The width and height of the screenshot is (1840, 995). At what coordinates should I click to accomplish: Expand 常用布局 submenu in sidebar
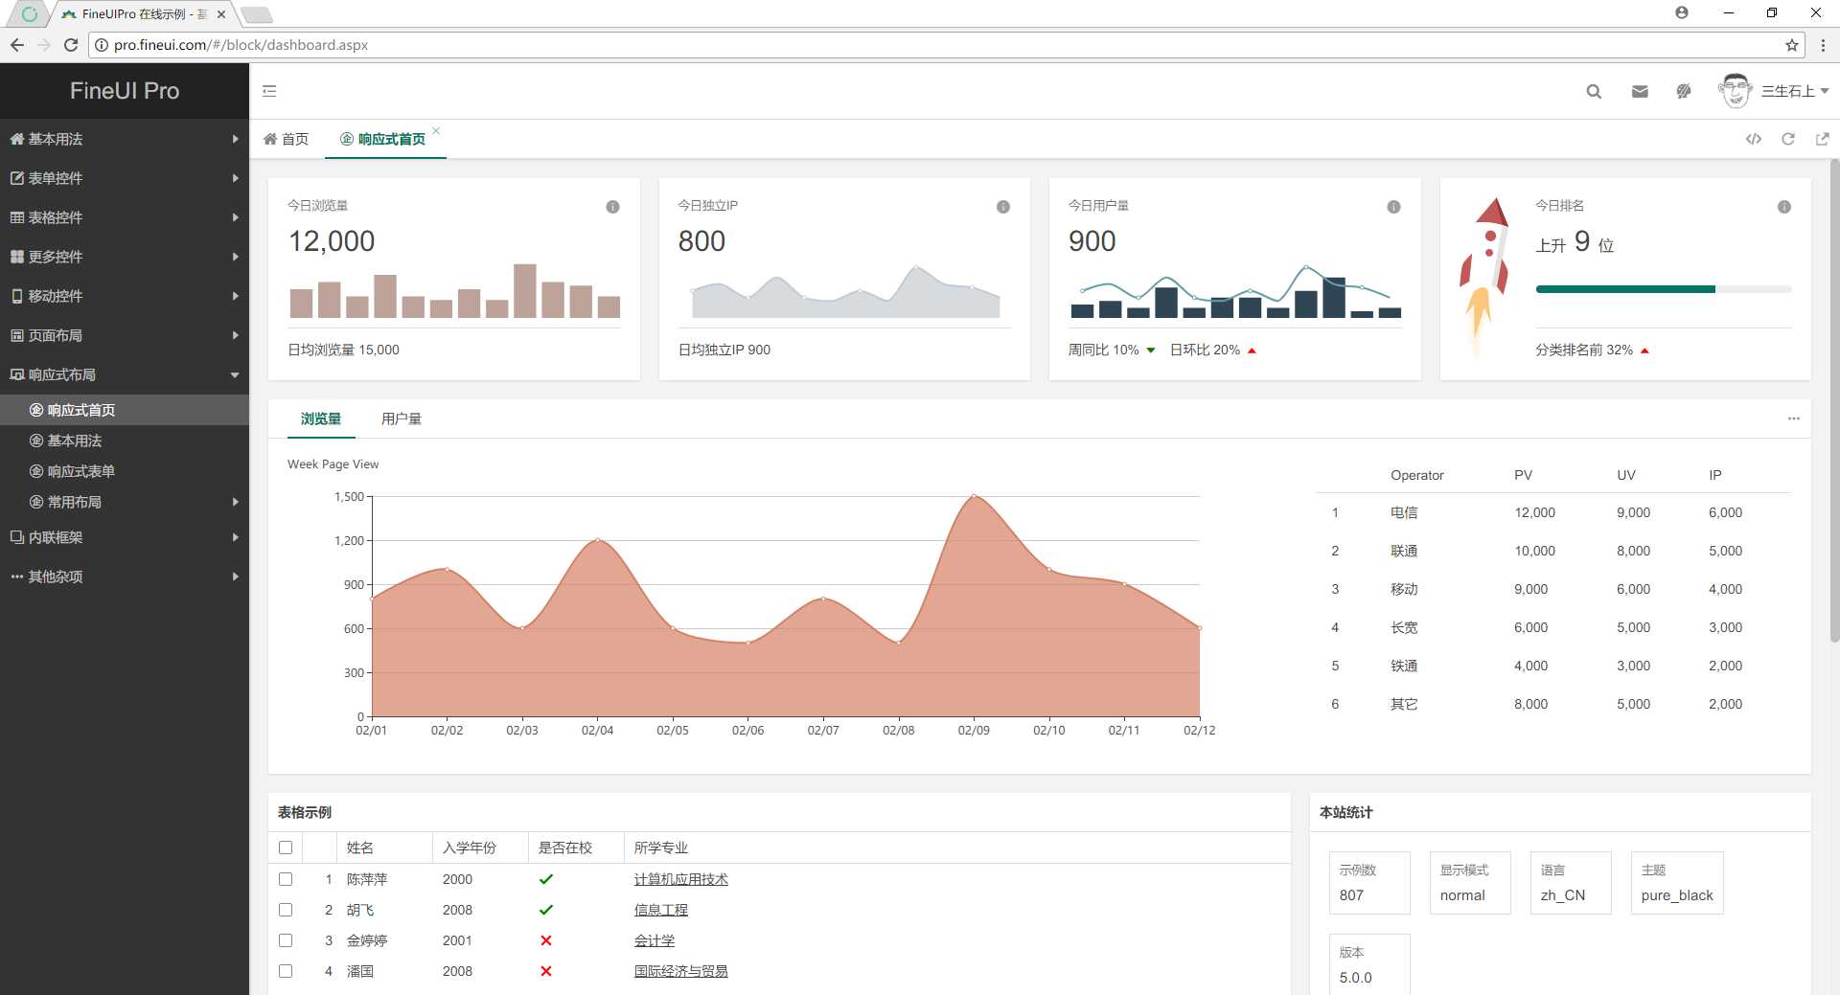[125, 502]
